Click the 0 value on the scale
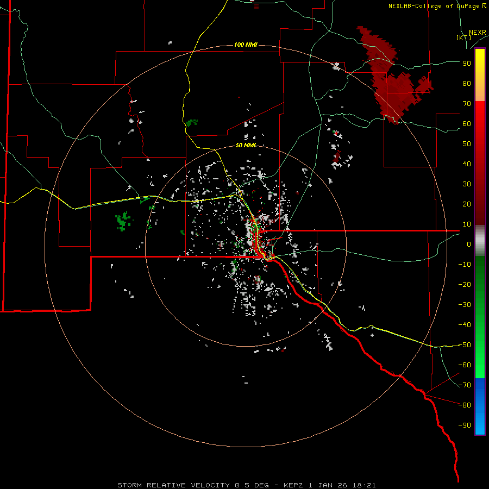The height and width of the screenshot is (489, 489). (469, 244)
